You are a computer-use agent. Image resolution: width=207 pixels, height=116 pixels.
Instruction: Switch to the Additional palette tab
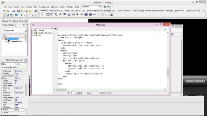[52, 11]
